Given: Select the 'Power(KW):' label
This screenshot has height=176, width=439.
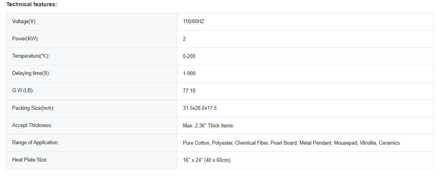Looking at the screenshot, I should point(25,39).
